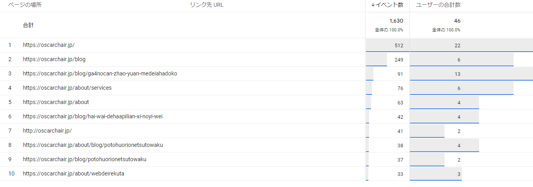Click the http://oscarchair.jp/ URL in row 7
533x187 pixels.
click(x=47, y=131)
